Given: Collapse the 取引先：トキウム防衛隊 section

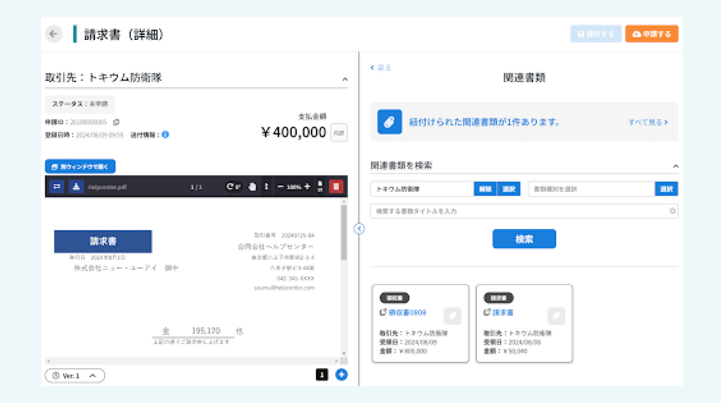Looking at the screenshot, I should pos(345,79).
